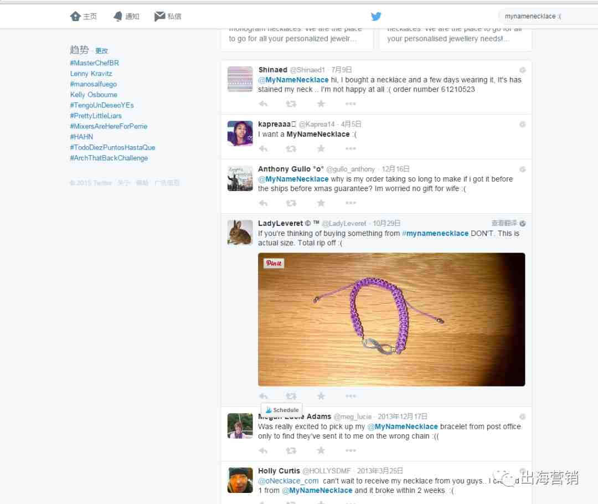Open the @MyNameNecklace mention in Shinaed's tweet
598x504 pixels.
[x=293, y=80]
